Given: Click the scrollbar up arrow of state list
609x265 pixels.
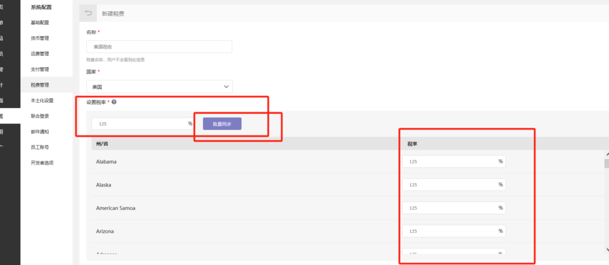Looking at the screenshot, I should point(607,154).
